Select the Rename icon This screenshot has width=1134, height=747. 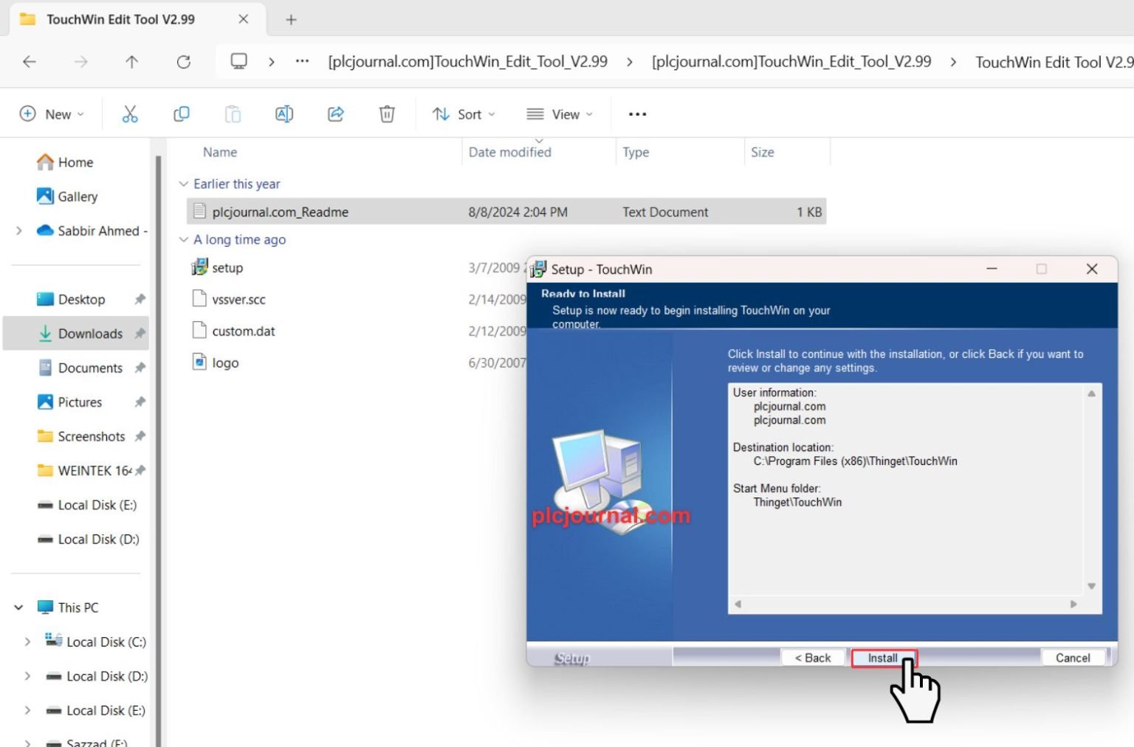[x=283, y=114]
